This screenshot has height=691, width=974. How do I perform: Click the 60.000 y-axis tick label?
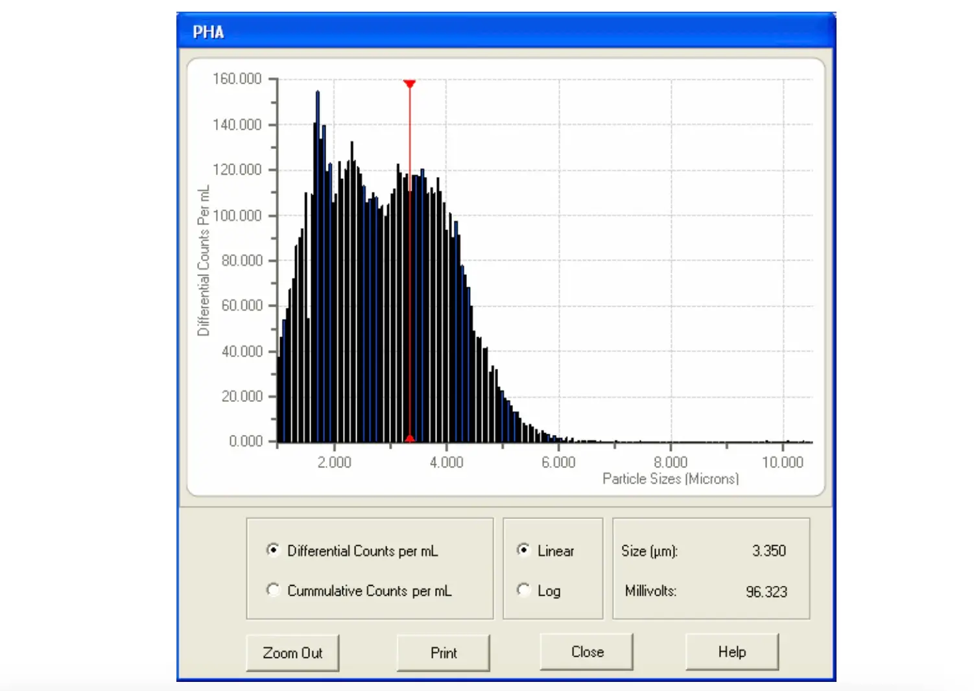coord(241,305)
